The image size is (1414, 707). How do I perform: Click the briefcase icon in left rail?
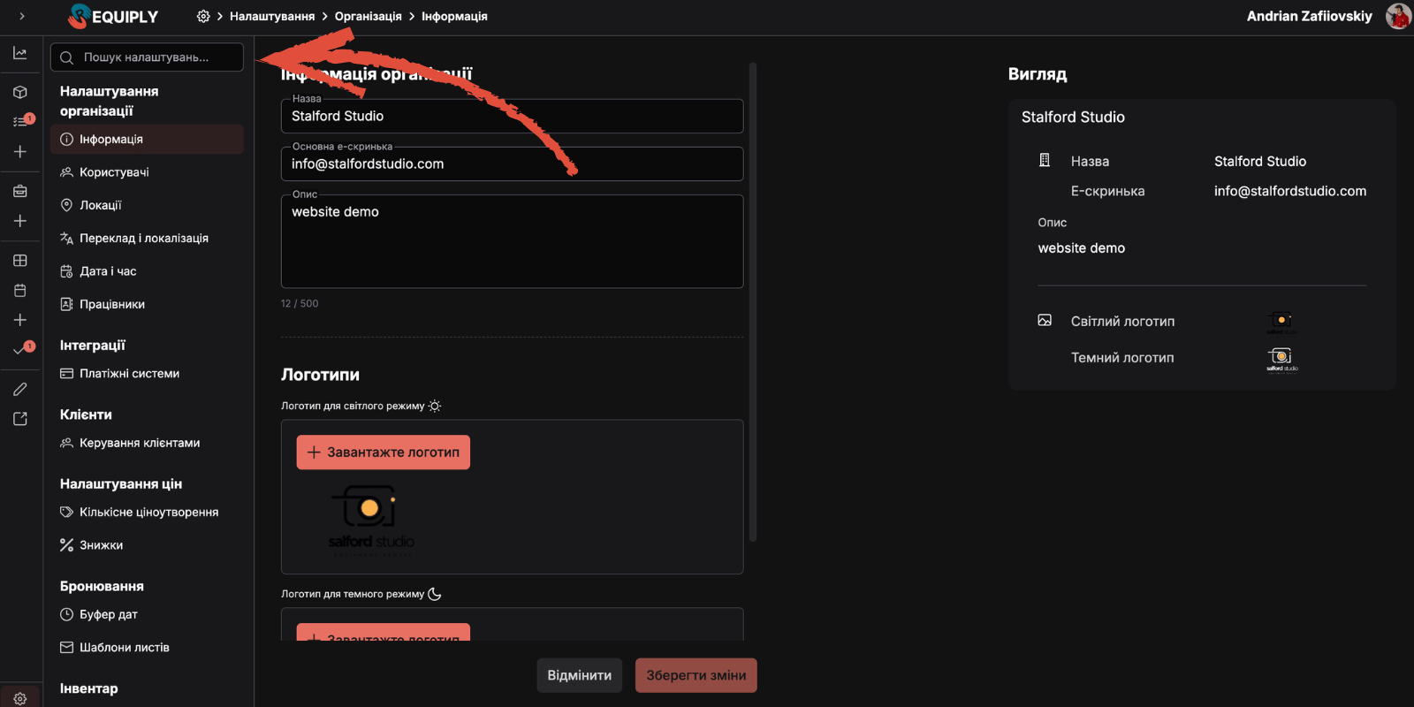point(20,191)
